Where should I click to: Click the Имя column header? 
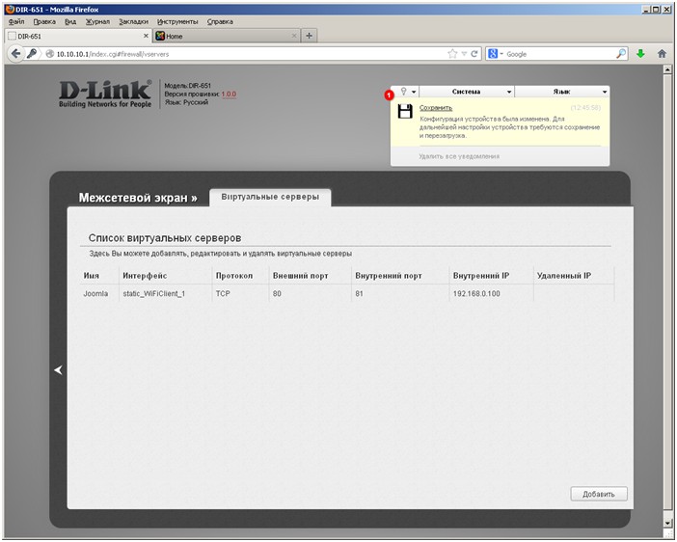(91, 276)
